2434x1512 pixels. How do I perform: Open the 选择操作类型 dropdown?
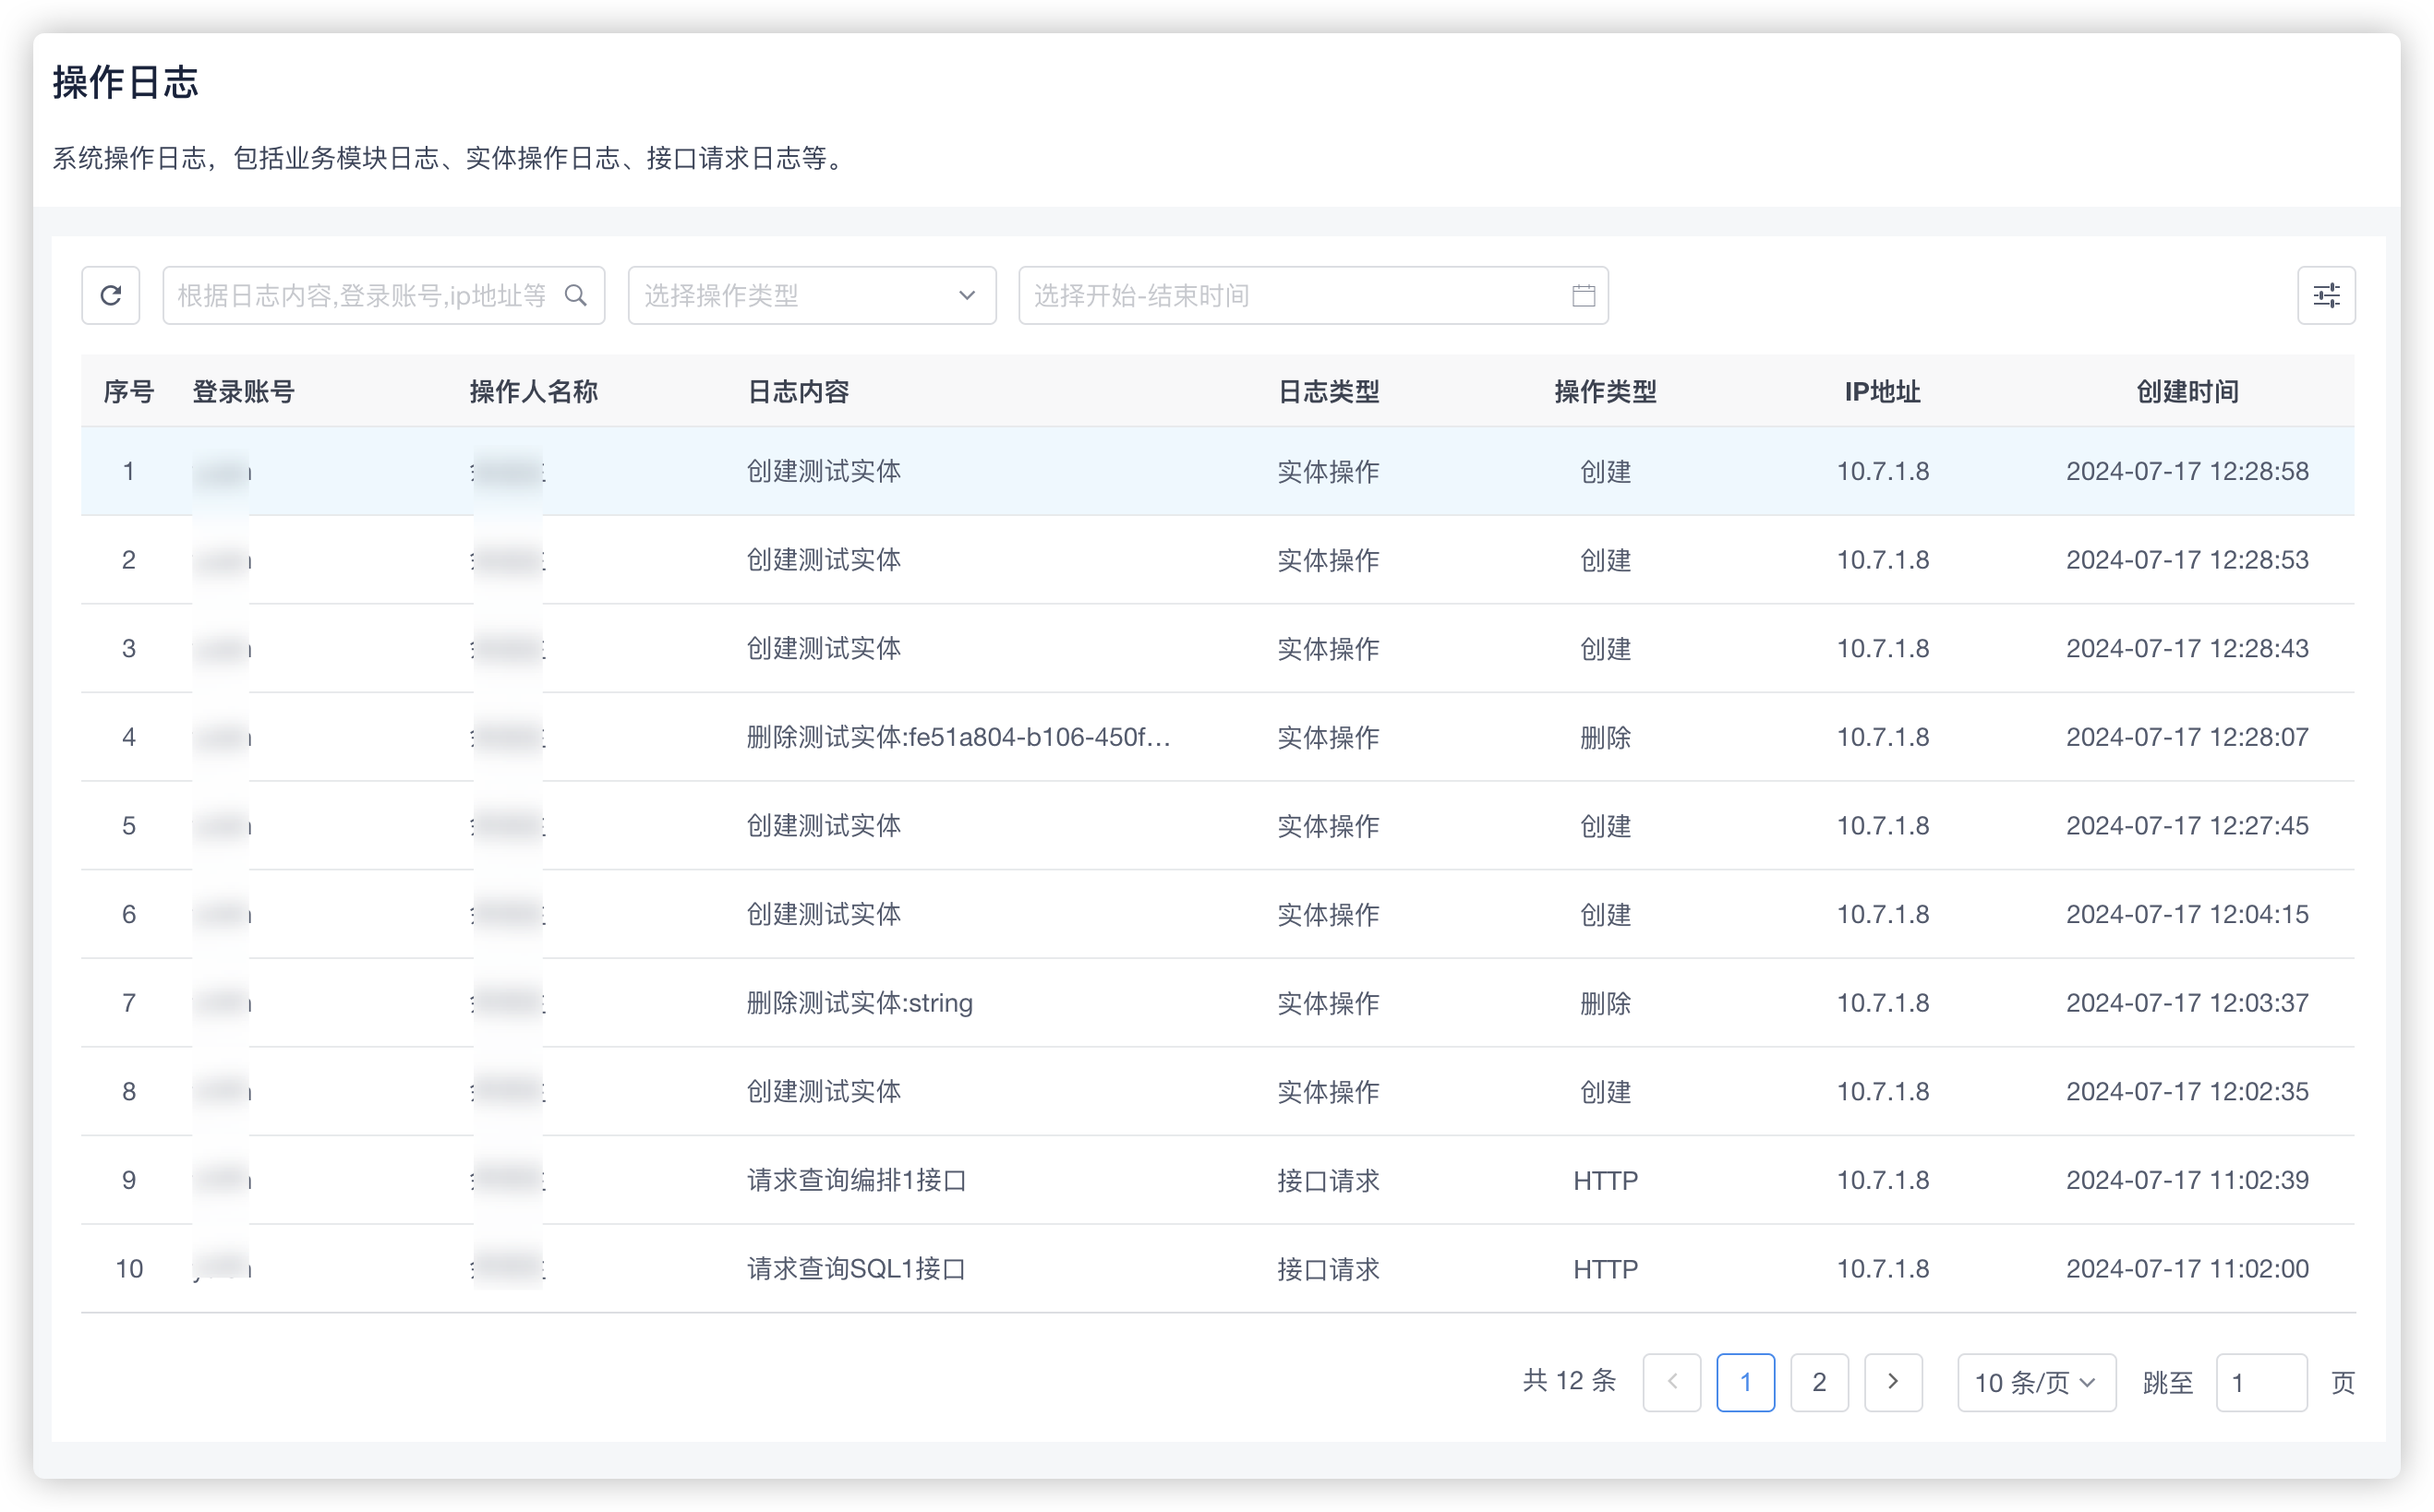point(790,295)
